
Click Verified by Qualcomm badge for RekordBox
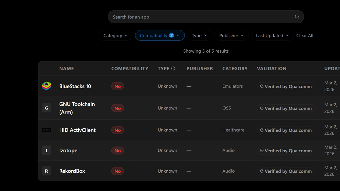pyautogui.click(x=286, y=171)
